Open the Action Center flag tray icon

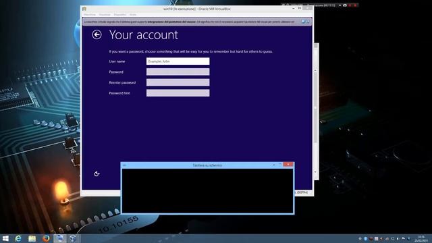tap(404, 238)
